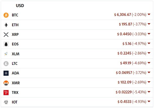154x108 pixels.
Task: Click the IOT percentage change (-4.93%)
Action: click(x=139, y=102)
